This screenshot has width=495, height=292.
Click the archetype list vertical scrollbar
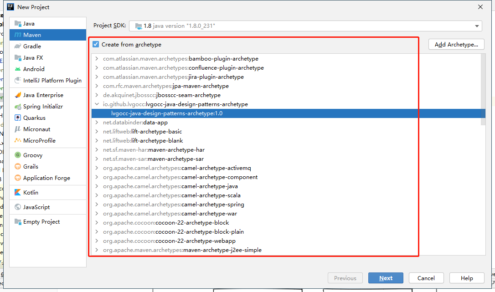point(483,90)
